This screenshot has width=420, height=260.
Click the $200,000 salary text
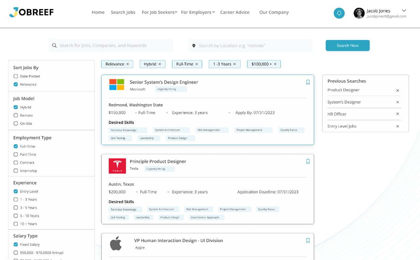(117, 192)
